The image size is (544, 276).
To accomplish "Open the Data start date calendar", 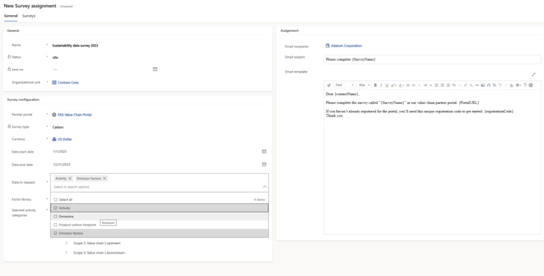I will click(x=264, y=151).
